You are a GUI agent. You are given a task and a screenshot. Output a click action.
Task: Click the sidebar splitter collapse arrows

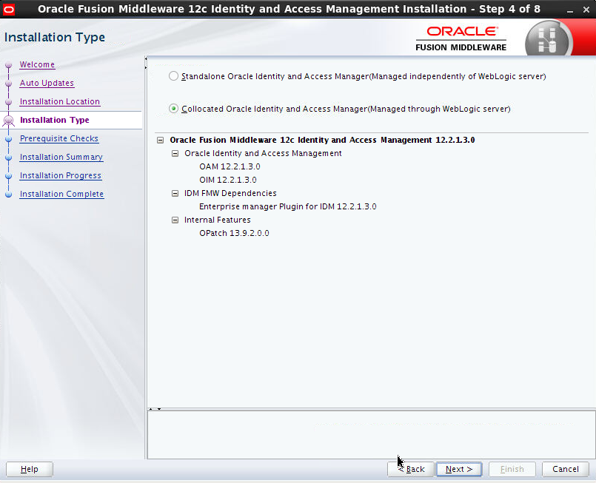(x=146, y=64)
